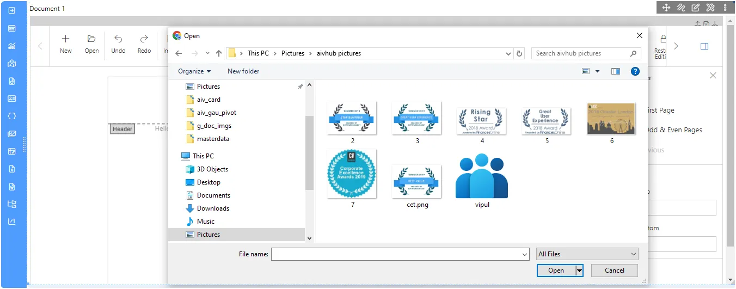Select the cet.png image file

click(417, 182)
